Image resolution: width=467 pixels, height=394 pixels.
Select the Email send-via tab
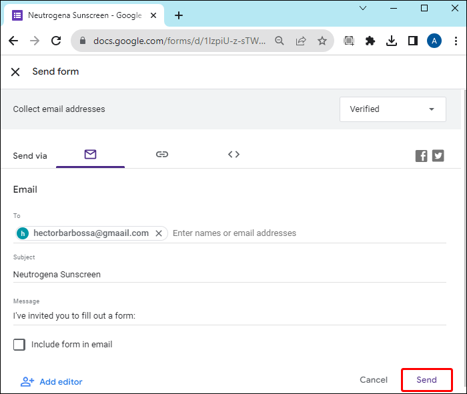click(90, 155)
